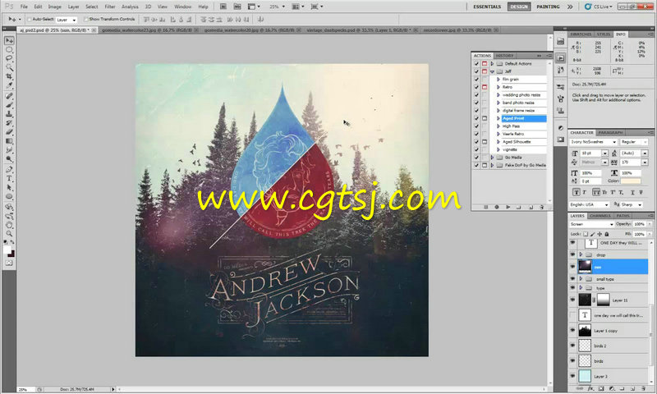
Task: Add a layer mask
Action: pyautogui.click(x=601, y=389)
